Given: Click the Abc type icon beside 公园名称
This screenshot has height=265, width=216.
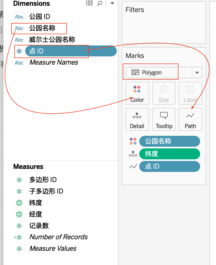Looking at the screenshot, I should coord(19,28).
